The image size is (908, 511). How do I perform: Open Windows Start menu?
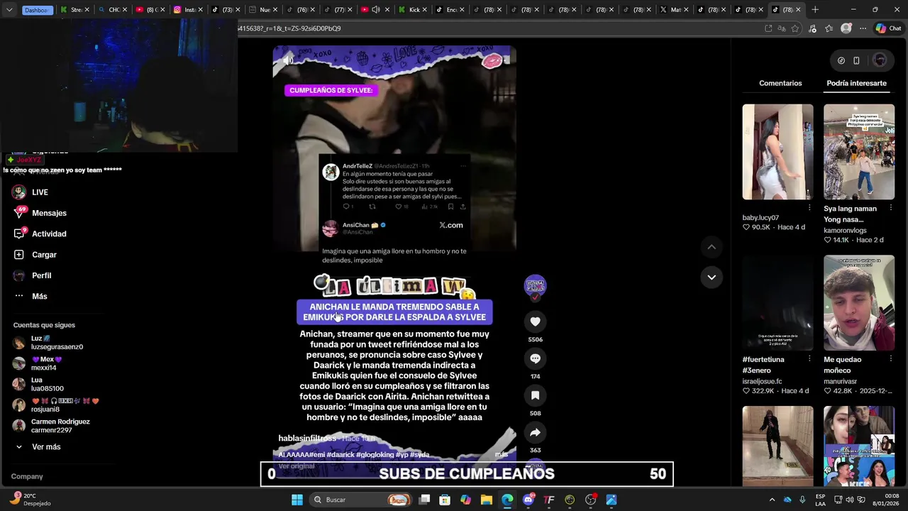tap(297, 500)
